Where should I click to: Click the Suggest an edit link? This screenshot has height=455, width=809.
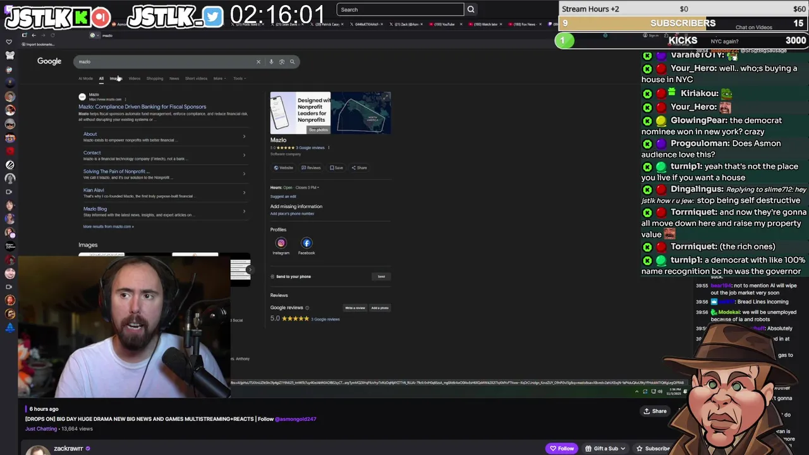click(283, 197)
